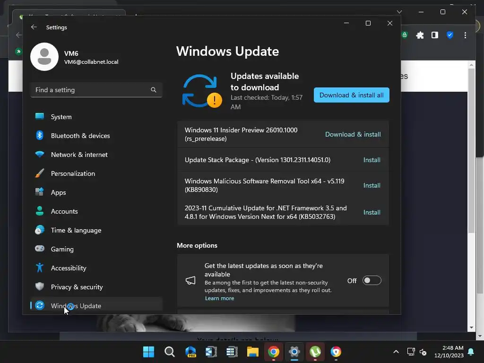Click the Chrome page scrollbar down arrow
This screenshot has width=484, height=363.
[x=471, y=328]
